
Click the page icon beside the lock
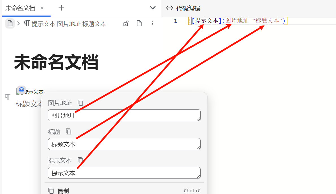tap(139, 23)
